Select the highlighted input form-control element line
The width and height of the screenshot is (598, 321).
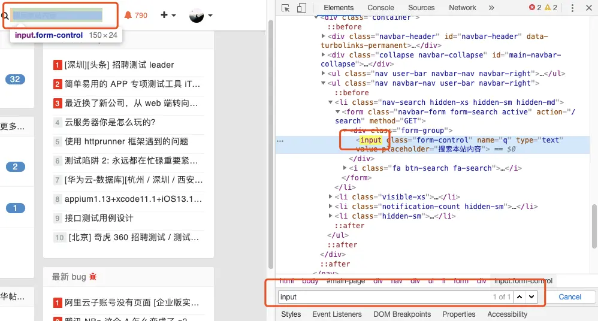pyautogui.click(x=433, y=145)
